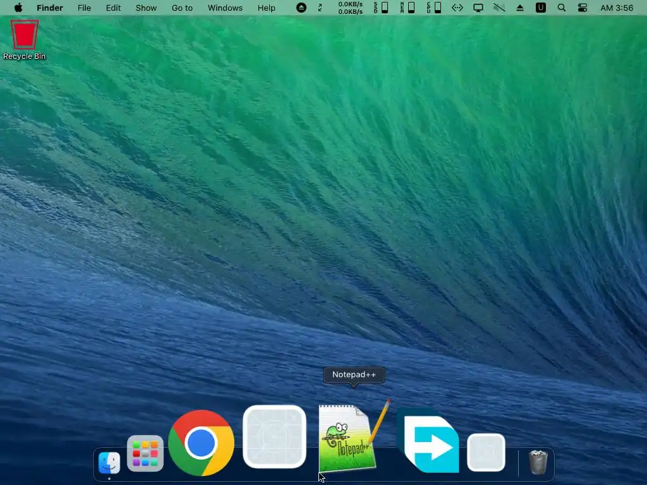This screenshot has width=647, height=485.
Task: Open the Finder menu
Action: point(49,8)
